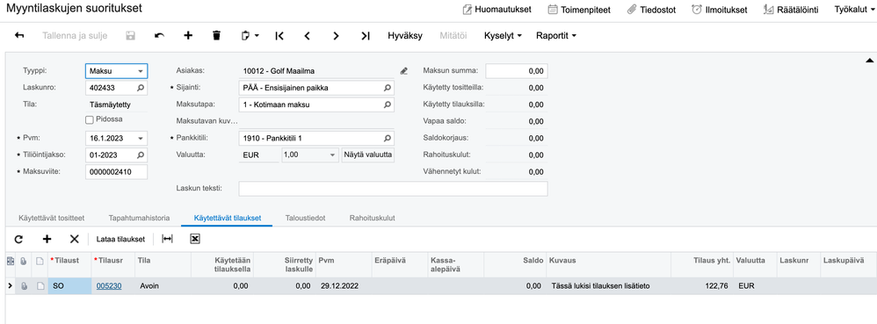Screen dimensions: 877x324
Task: Click the Maksuviite input field
Action: pos(116,171)
